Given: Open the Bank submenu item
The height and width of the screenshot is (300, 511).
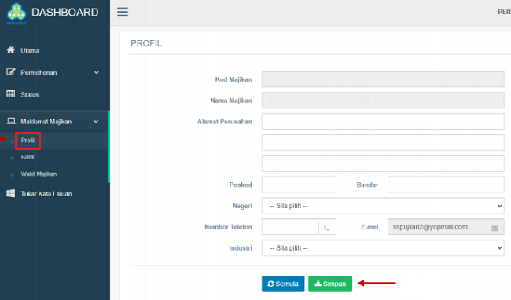Looking at the screenshot, I should 28,157.
